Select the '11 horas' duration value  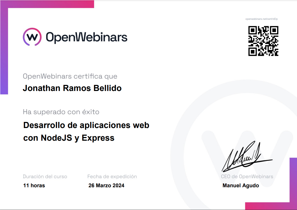coord(34,185)
